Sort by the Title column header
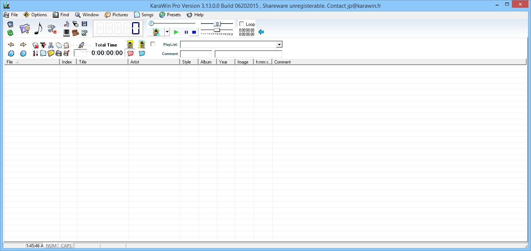The image size is (531, 251). click(103, 62)
